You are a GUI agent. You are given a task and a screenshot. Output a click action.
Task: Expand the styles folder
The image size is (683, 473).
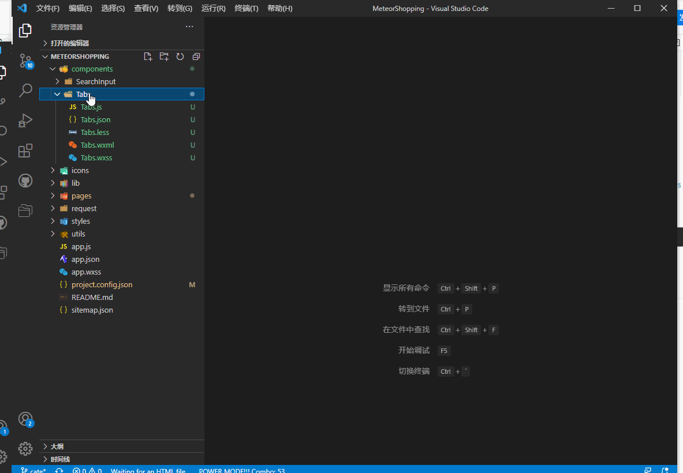[121, 221]
